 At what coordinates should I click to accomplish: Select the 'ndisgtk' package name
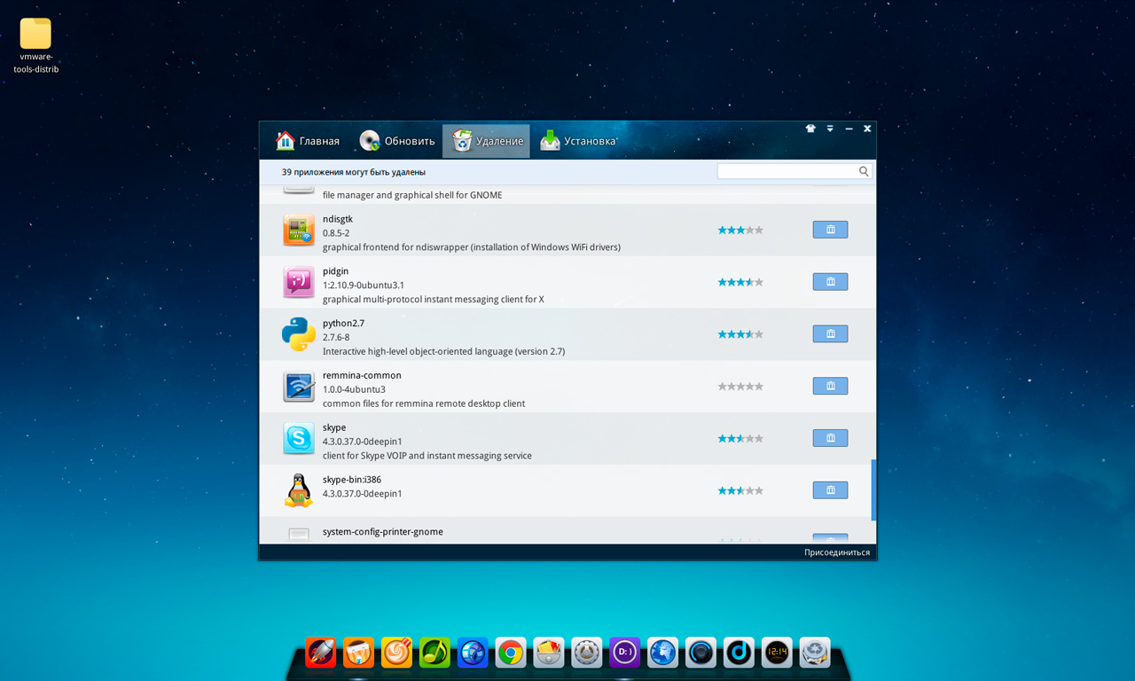tap(338, 219)
